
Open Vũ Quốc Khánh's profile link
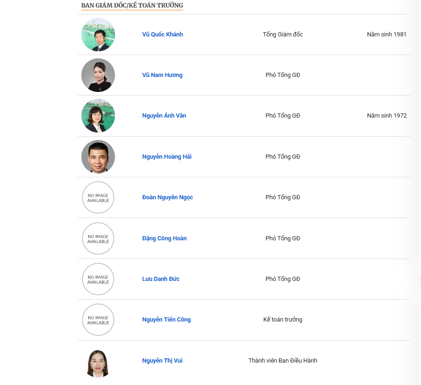pyautogui.click(x=162, y=34)
